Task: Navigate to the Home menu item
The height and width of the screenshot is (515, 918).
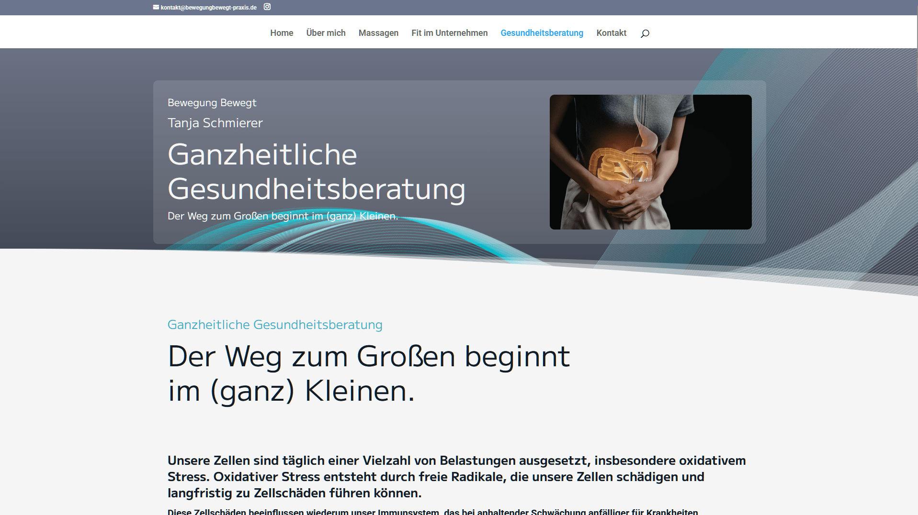Action: 282,33
